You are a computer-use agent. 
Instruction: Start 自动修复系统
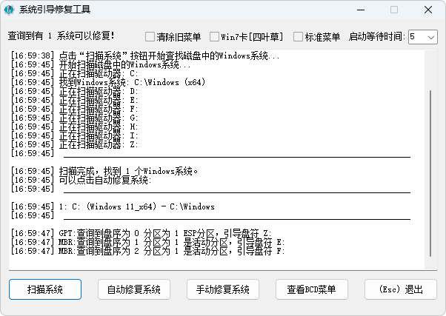(133, 289)
